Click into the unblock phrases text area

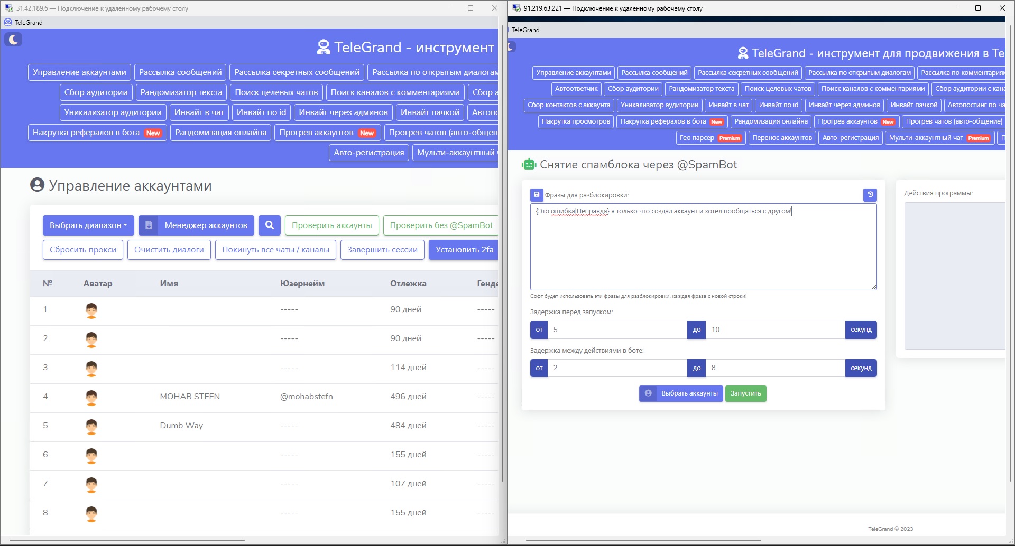point(704,247)
